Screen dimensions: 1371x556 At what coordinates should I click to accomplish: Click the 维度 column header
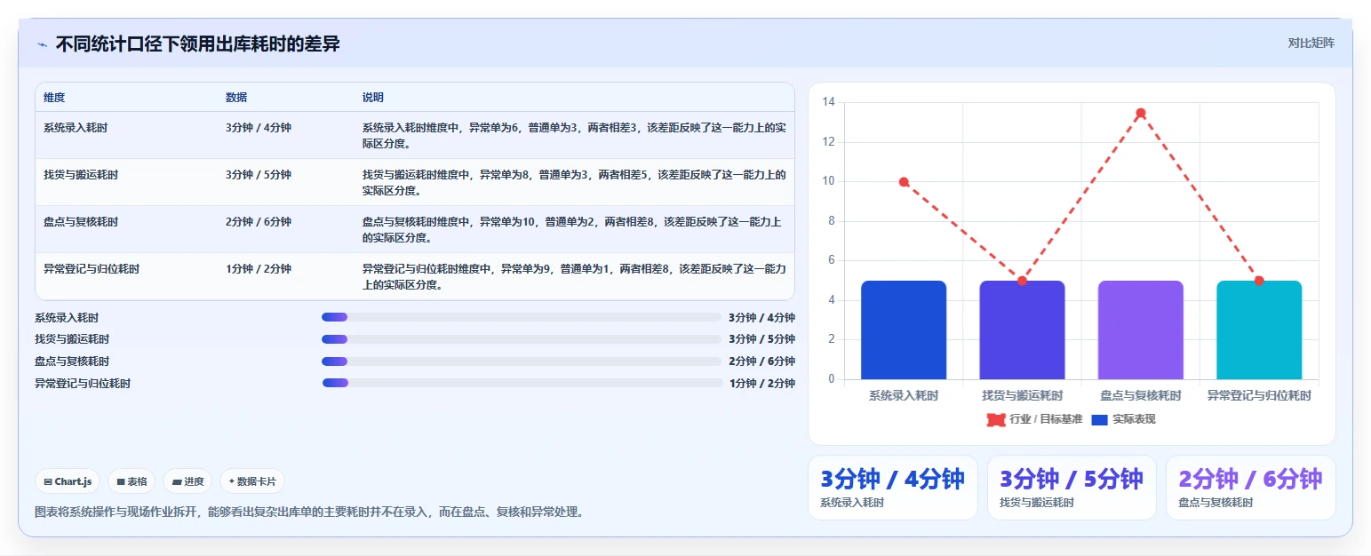[54, 98]
